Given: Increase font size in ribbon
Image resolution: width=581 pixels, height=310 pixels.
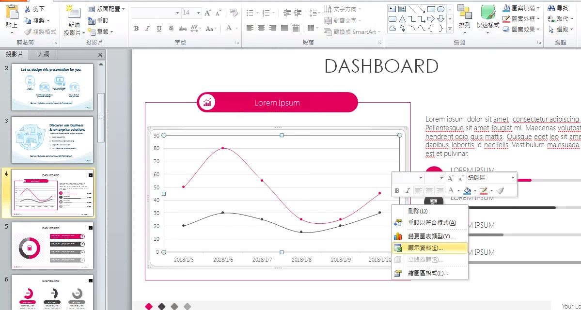Looking at the screenshot, I should (x=208, y=13).
